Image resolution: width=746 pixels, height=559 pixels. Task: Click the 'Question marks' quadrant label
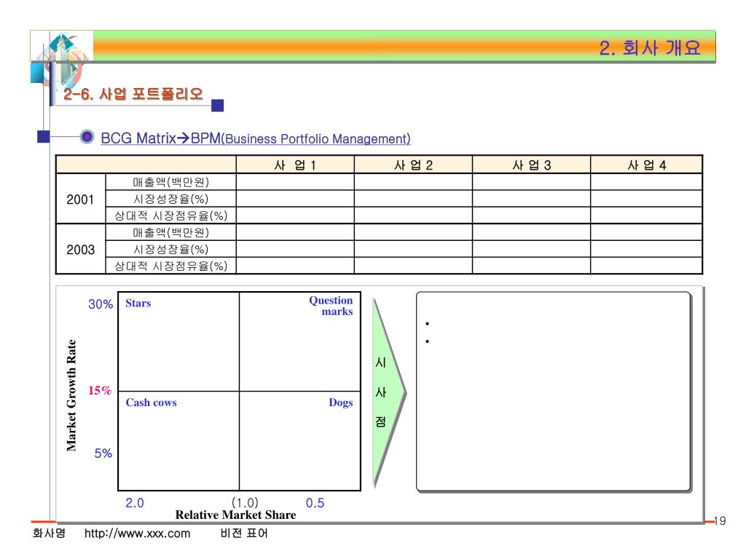(x=331, y=306)
